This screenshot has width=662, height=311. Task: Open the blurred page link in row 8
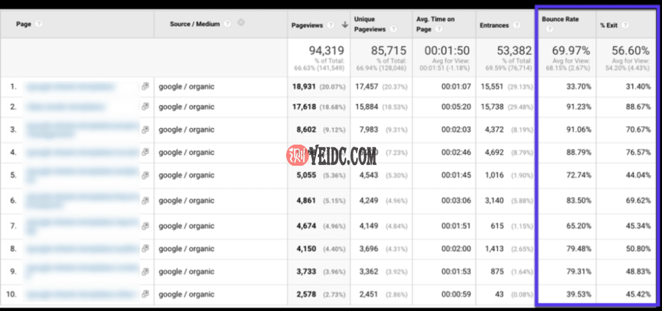82,249
